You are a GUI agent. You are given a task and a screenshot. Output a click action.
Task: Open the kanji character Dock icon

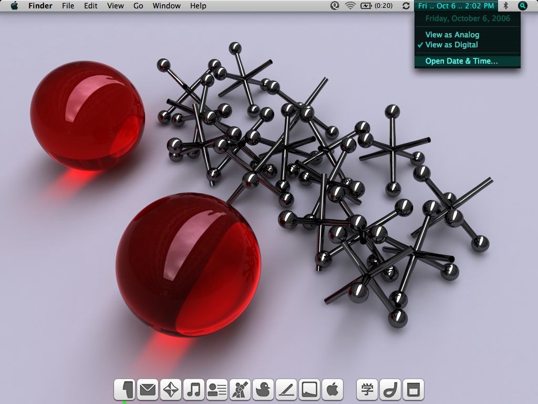coord(367,390)
